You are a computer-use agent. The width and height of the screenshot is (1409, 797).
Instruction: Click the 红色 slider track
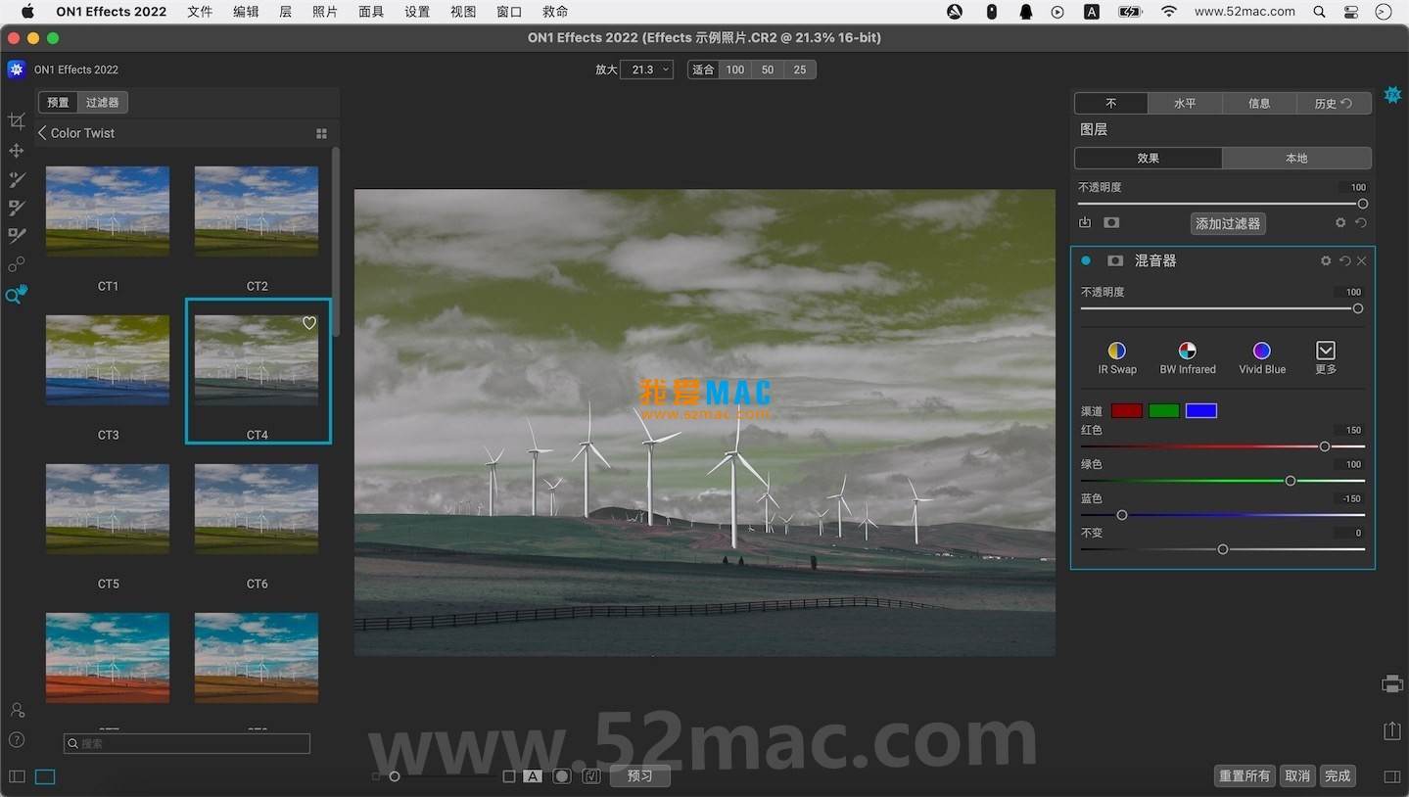[x=1223, y=446]
